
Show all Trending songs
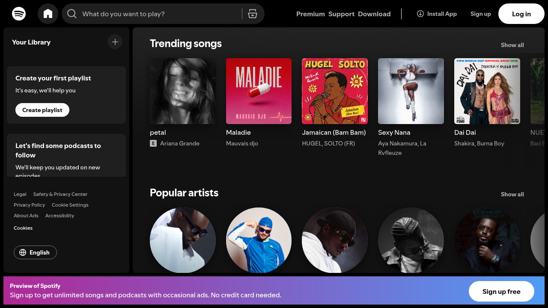point(512,45)
